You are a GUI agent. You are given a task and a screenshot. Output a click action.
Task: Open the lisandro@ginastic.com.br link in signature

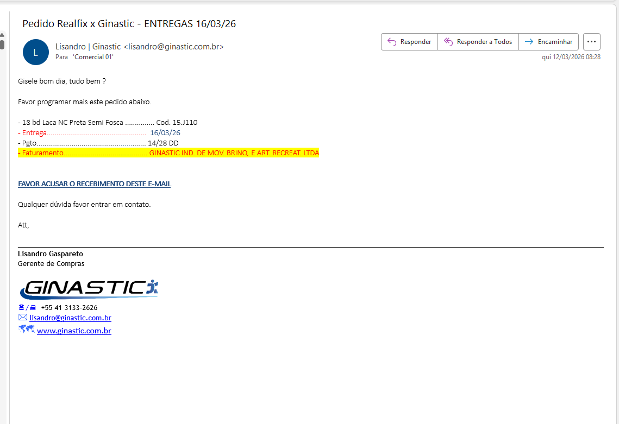coord(70,318)
